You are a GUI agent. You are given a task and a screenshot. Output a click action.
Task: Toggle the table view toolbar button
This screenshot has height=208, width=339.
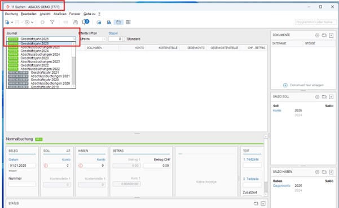[x=129, y=22]
